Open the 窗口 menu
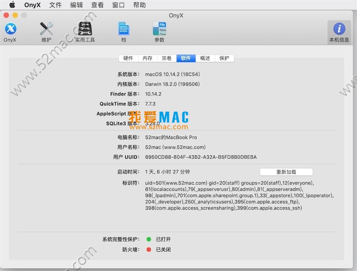Screen dimensions: 357x271 118,5
